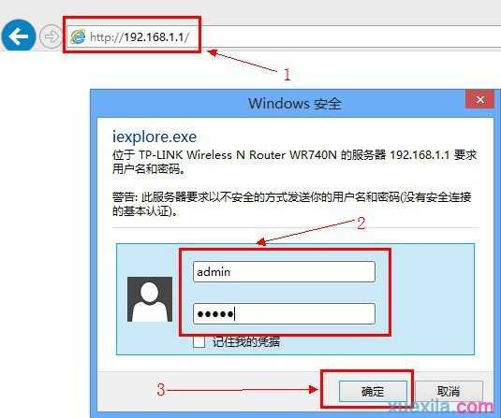This screenshot has width=501, height=418.
Task: Tick the 记住我的凭据 checkbox
Action: coord(199,342)
